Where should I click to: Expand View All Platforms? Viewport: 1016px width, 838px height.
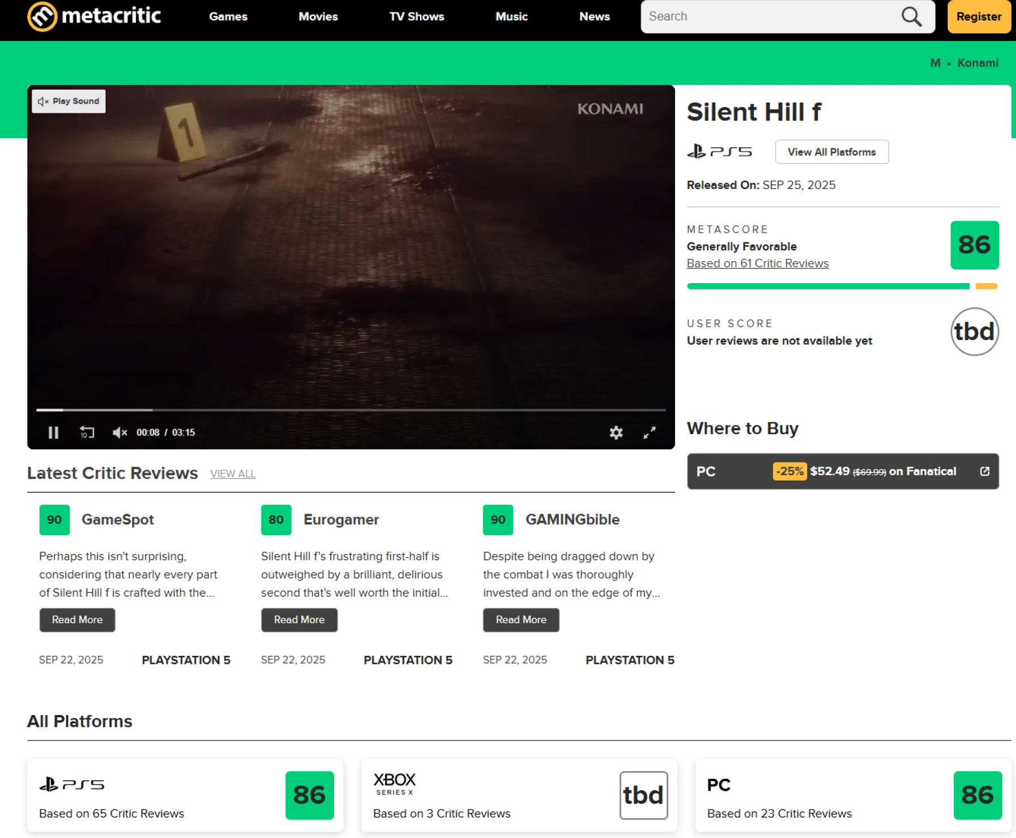(831, 152)
